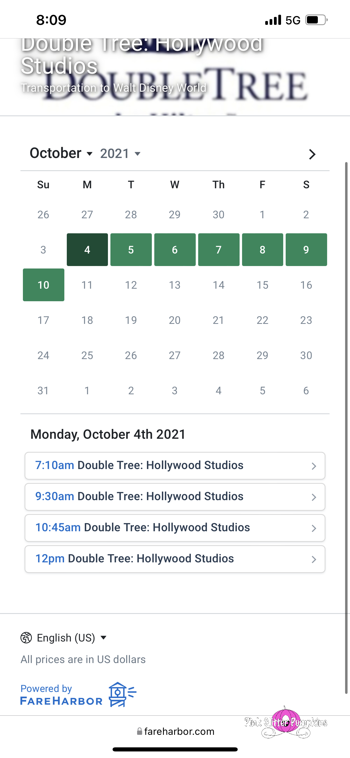This screenshot has height=758, width=350.
Task: Select October 6 on the calendar
Action: tap(175, 249)
